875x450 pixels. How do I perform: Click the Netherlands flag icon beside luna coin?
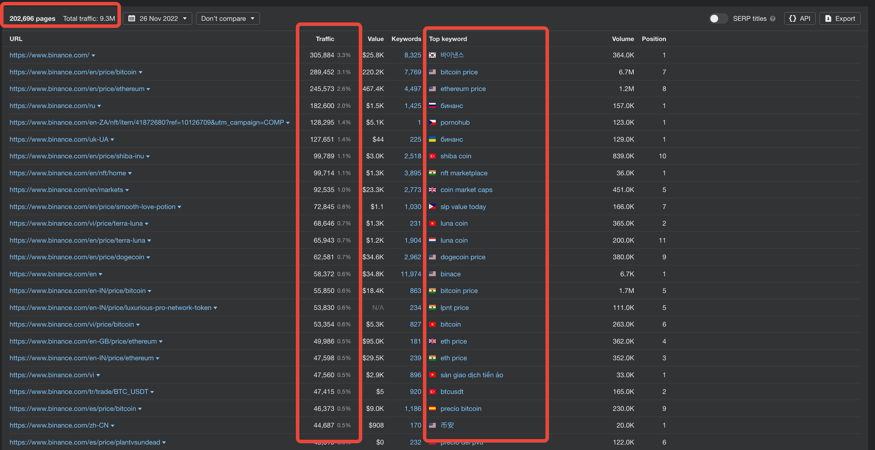[433, 240]
